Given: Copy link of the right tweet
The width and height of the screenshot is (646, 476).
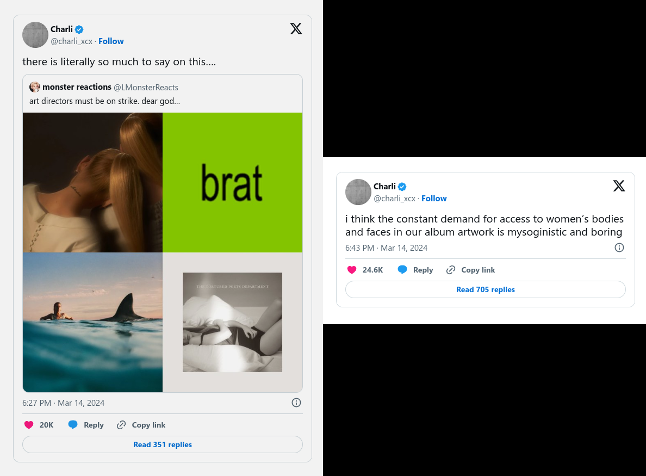Looking at the screenshot, I should [x=470, y=270].
